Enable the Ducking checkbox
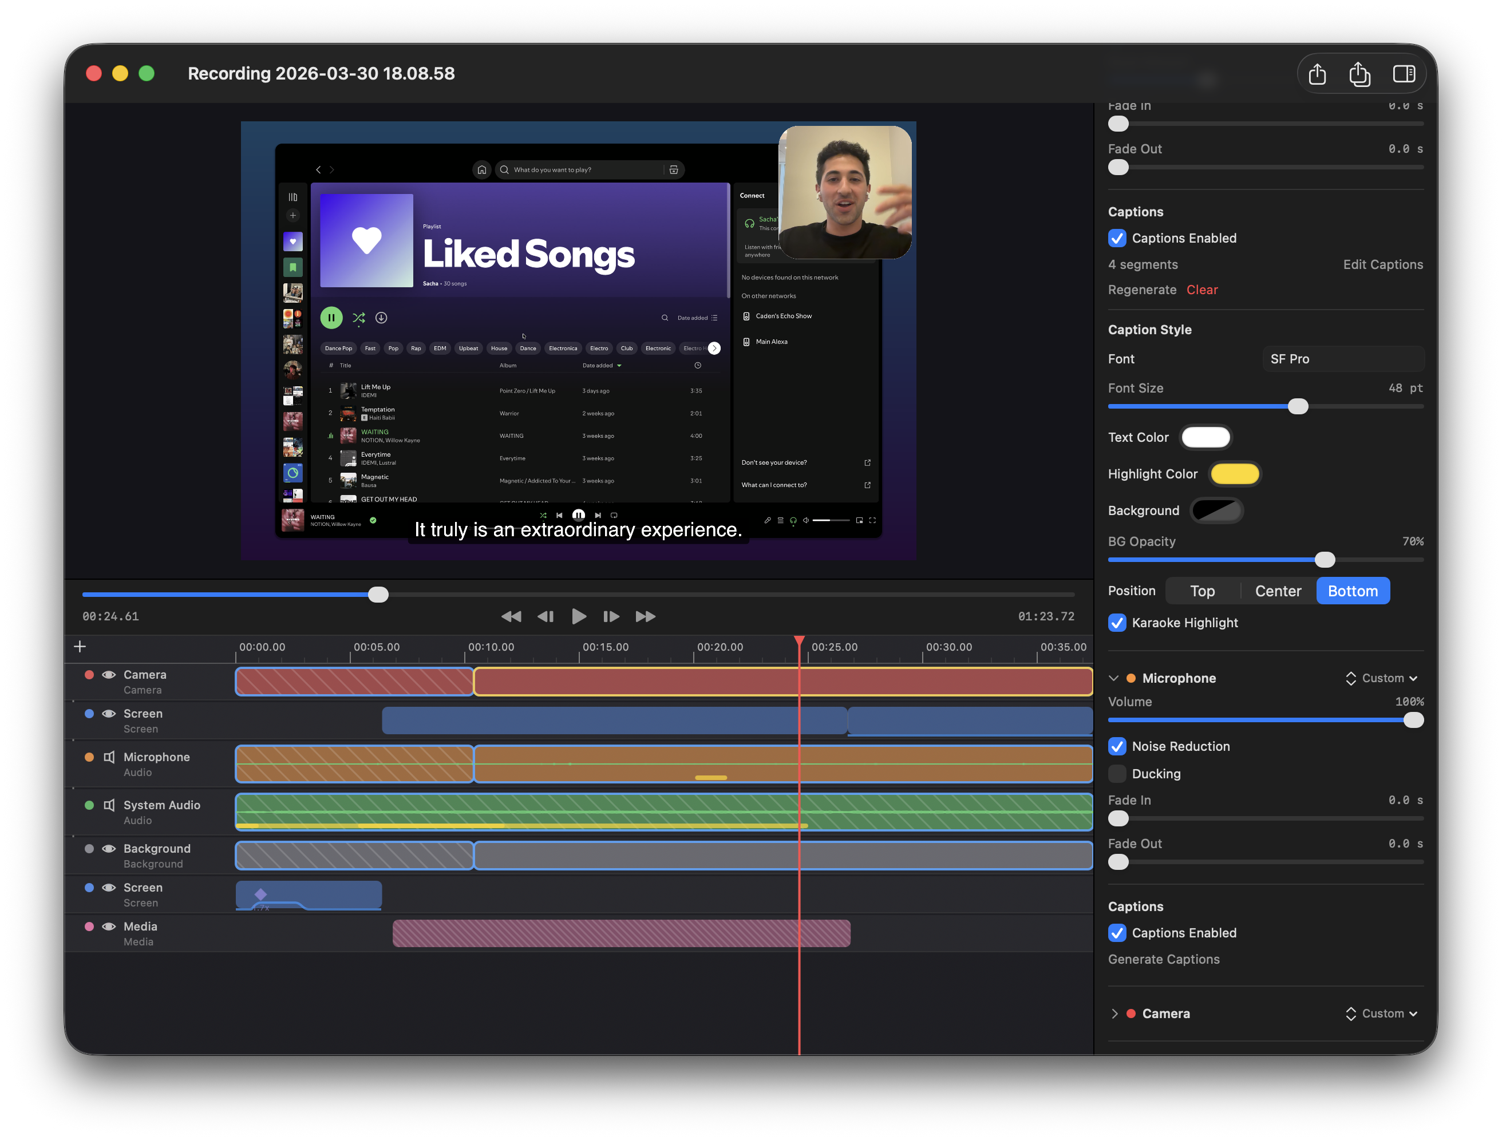Viewport: 1502px width, 1140px height. (1117, 774)
